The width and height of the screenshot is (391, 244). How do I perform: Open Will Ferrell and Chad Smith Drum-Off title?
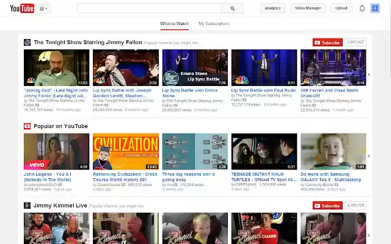pyautogui.click(x=329, y=93)
